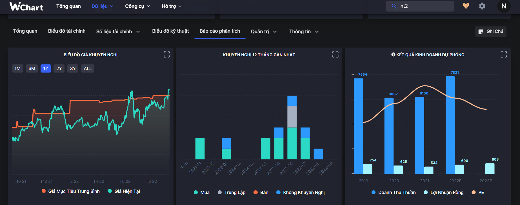This screenshot has height=205, width=520.
Task: Toggle the PE line legend swatch
Action: coord(474,192)
